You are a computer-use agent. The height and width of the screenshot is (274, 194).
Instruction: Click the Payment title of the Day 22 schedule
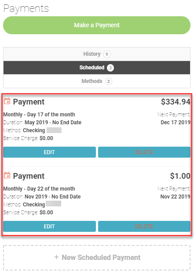pyautogui.click(x=29, y=176)
